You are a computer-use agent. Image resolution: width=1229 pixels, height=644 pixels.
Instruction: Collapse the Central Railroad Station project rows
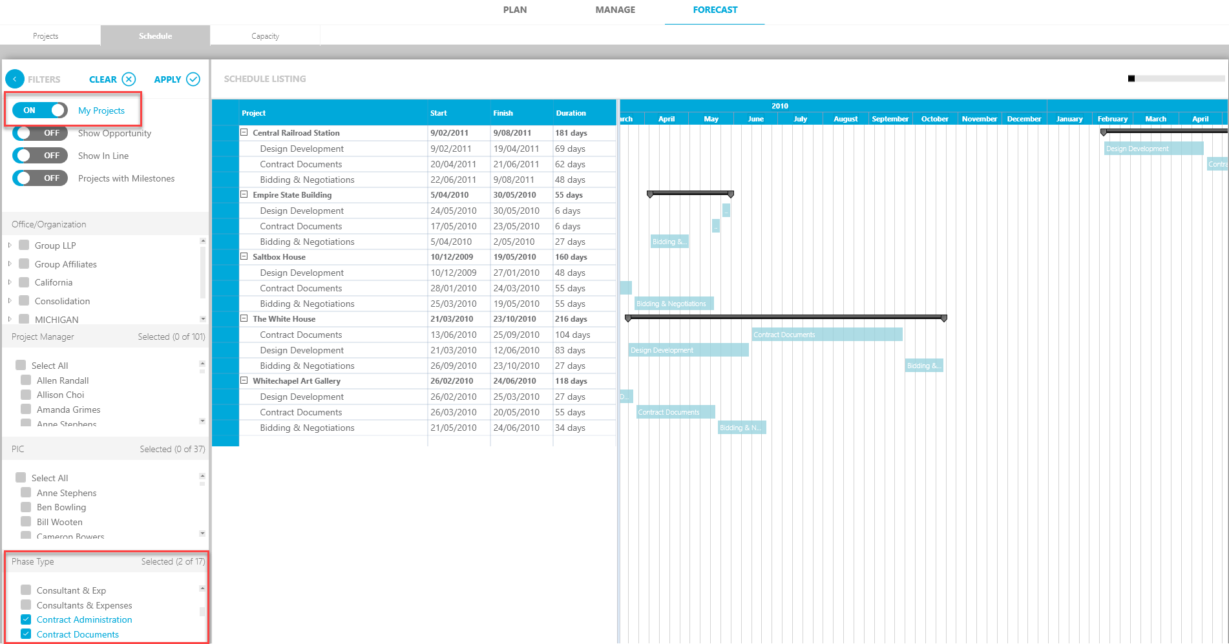[244, 132]
